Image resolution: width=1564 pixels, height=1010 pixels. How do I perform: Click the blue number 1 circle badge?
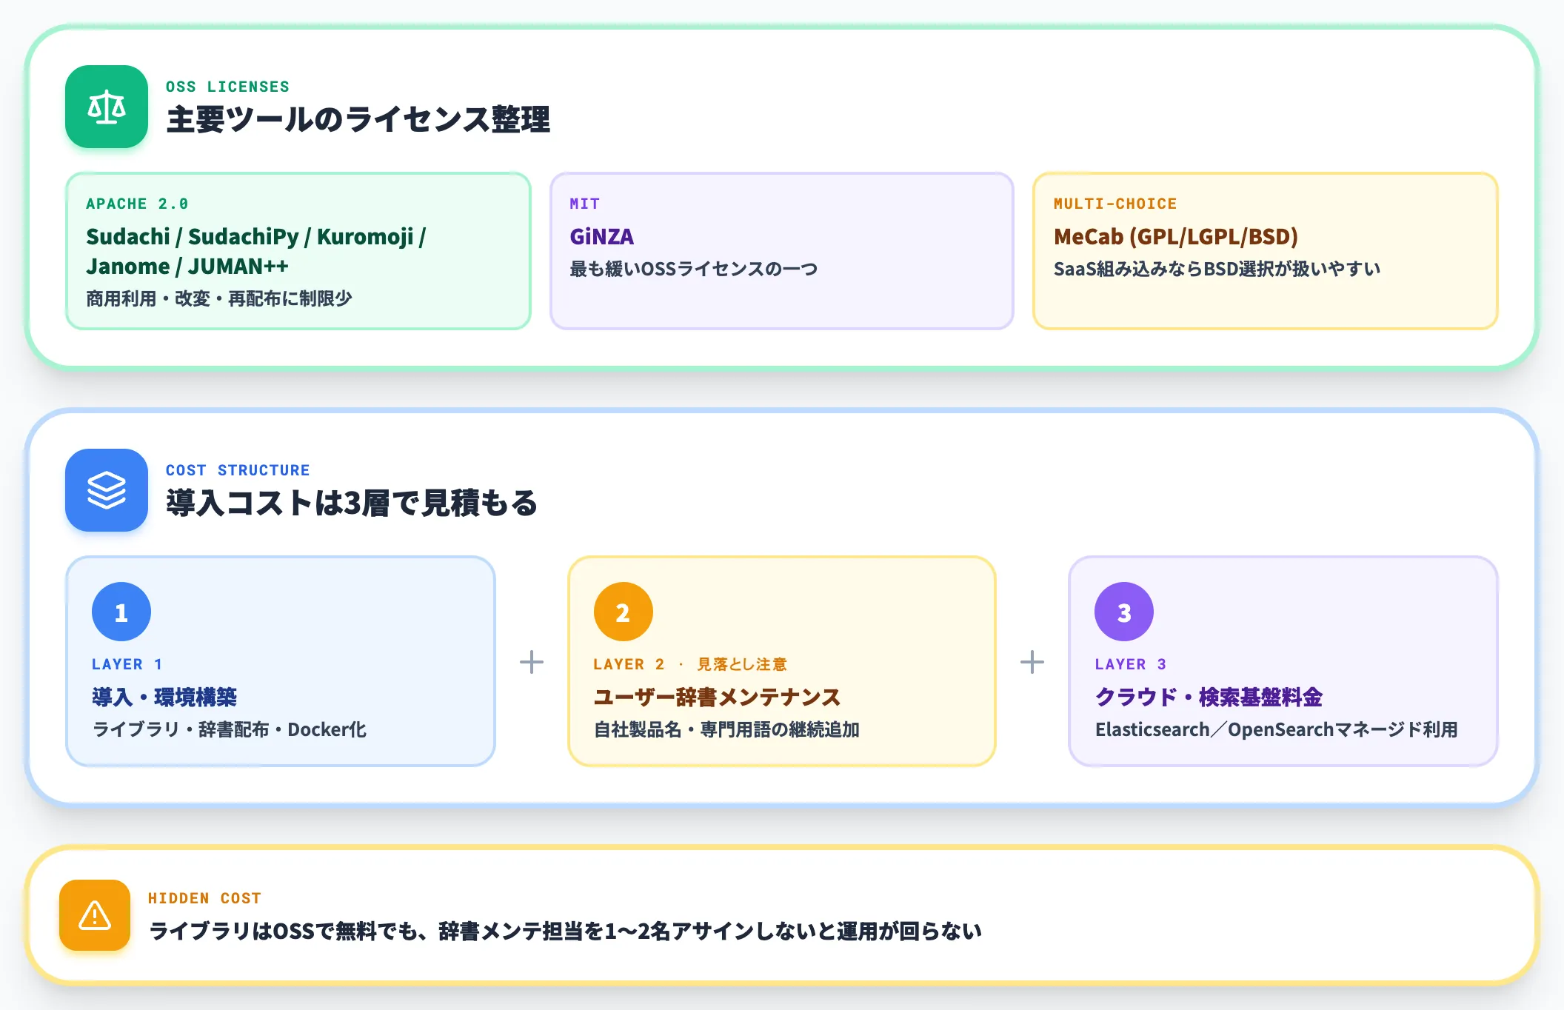coord(121,612)
